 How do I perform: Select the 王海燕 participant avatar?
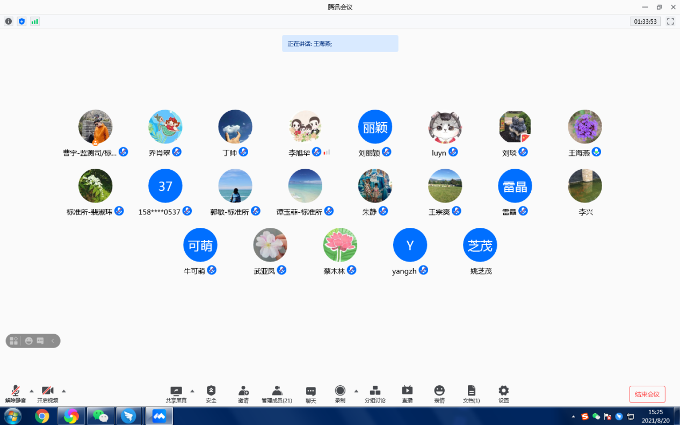click(x=585, y=127)
